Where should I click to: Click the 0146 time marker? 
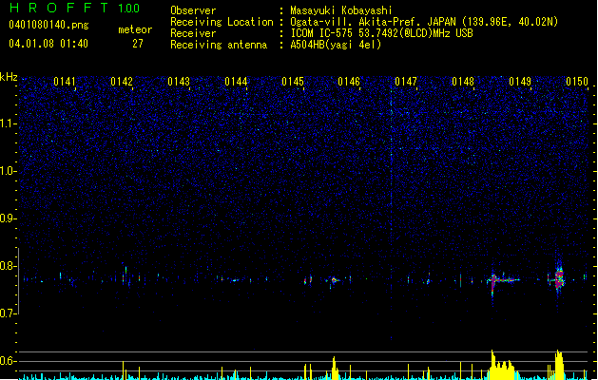349,82
